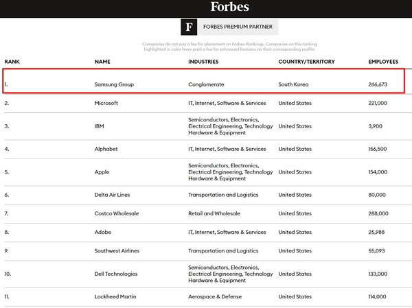Click employee count 266,673
Viewport: 412px width, 308px height.
(378, 84)
